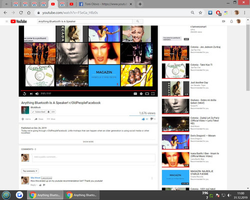Go back using browser back arrow
The image size is (250, 200).
(x=5, y=12)
